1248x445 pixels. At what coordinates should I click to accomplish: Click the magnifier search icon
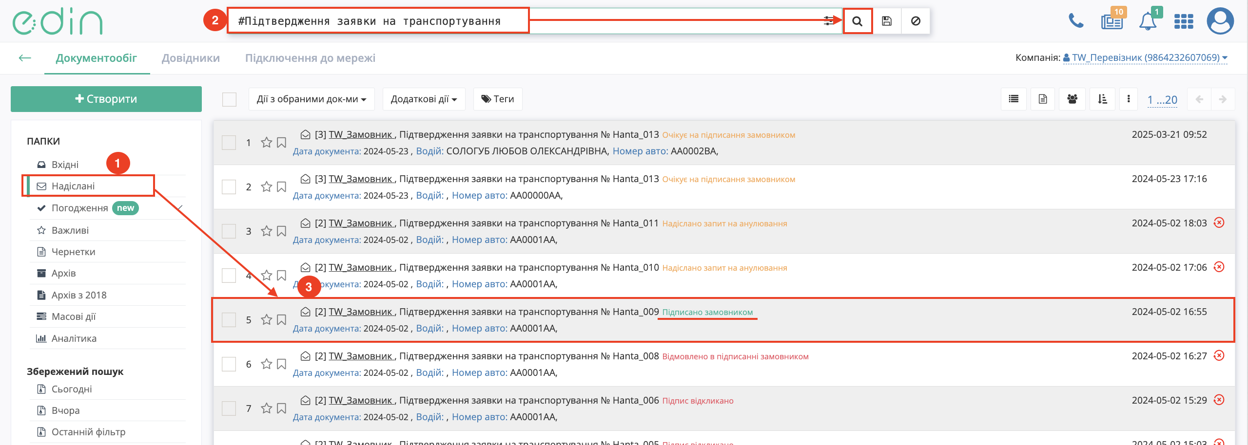(x=857, y=21)
